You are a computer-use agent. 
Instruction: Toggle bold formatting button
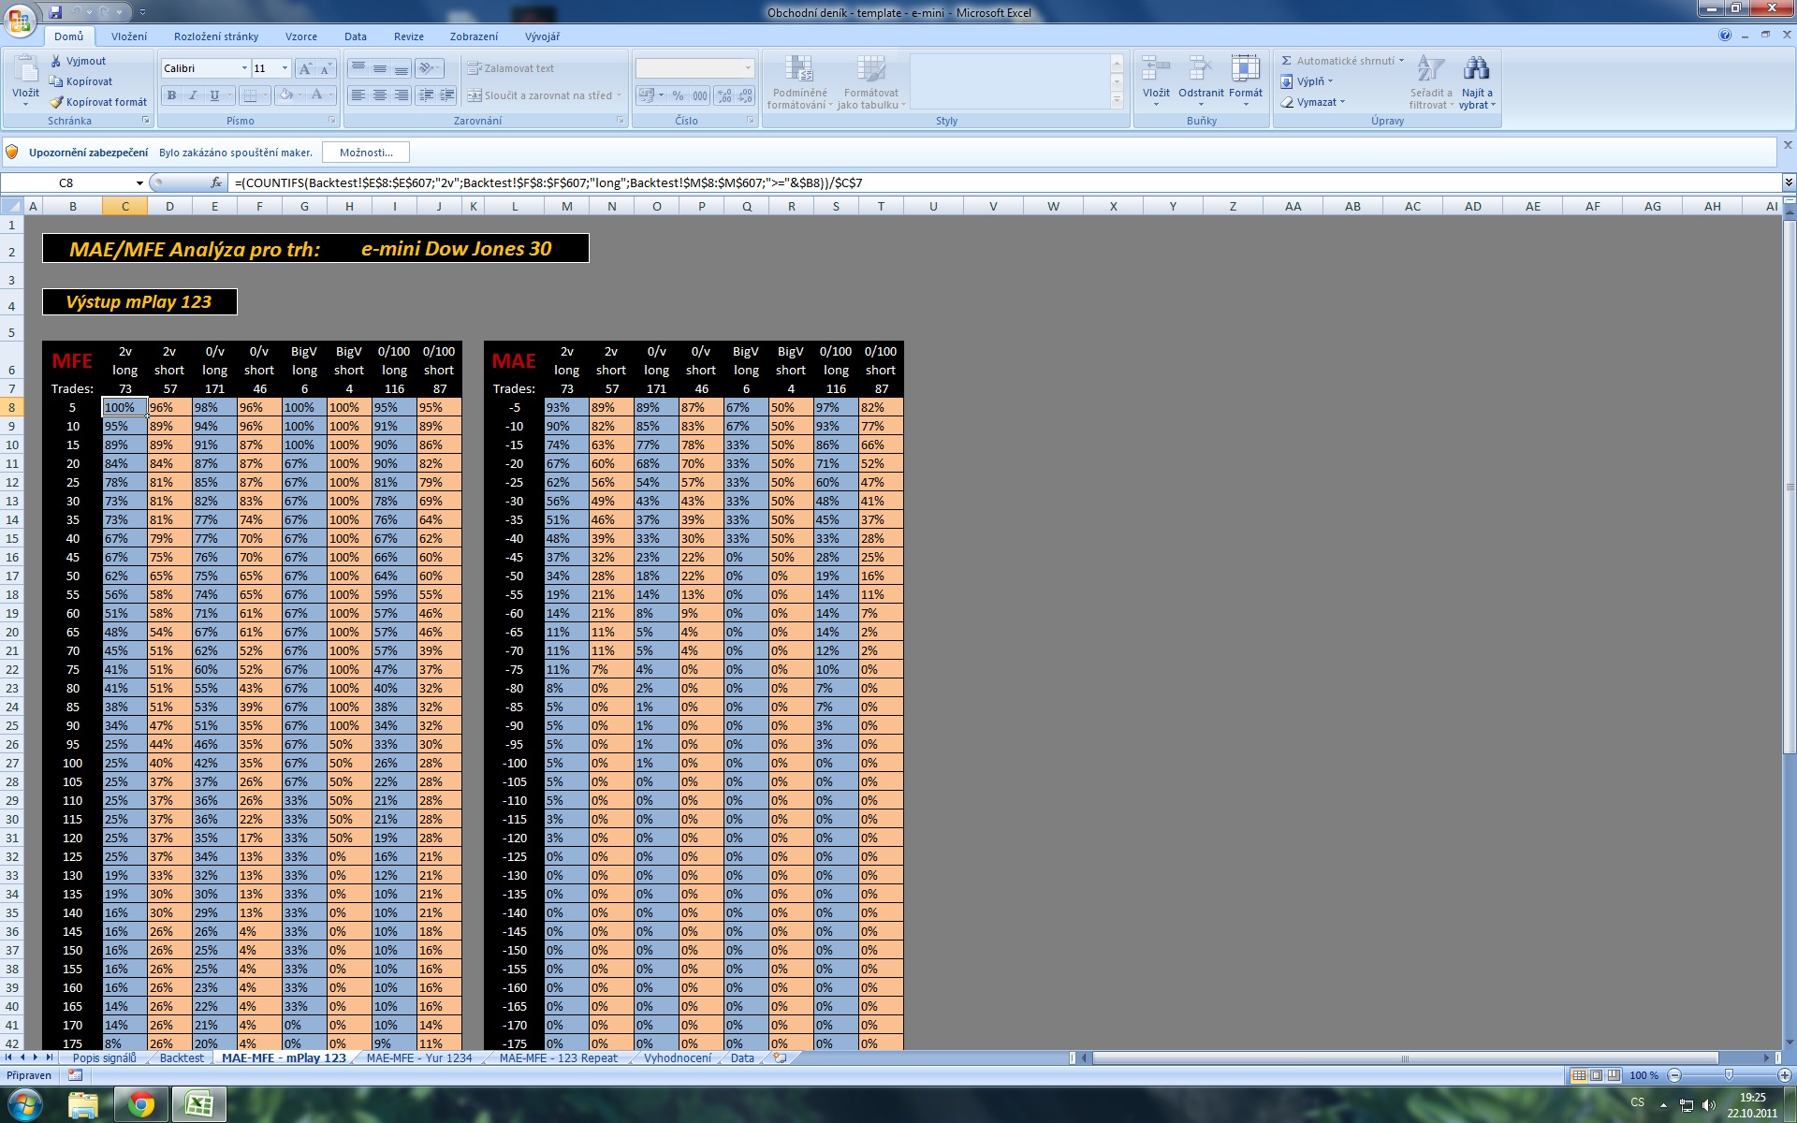pyautogui.click(x=171, y=95)
